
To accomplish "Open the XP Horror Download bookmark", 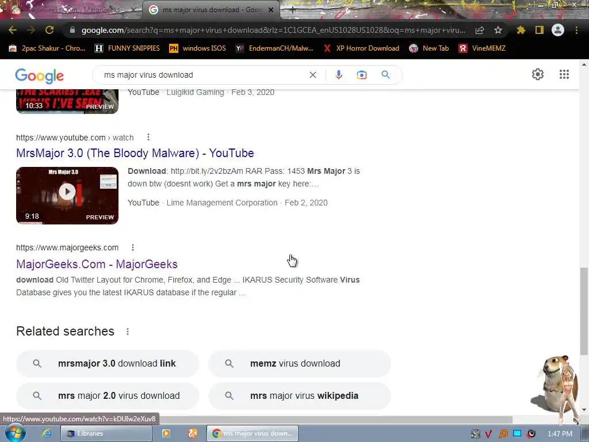I will coord(361,48).
